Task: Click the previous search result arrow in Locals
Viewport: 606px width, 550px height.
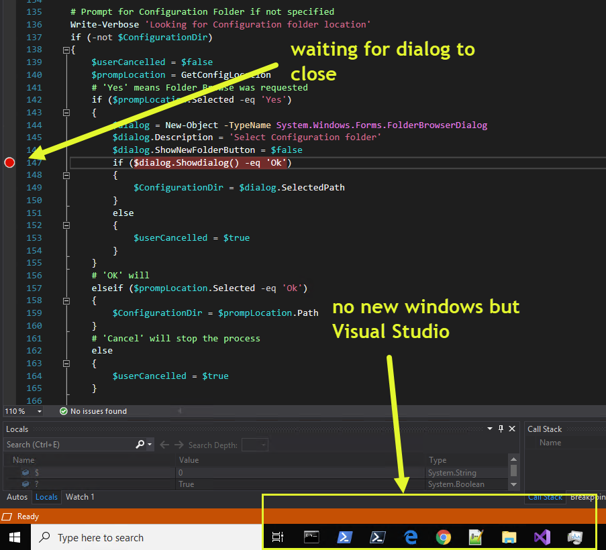Action: pyautogui.click(x=164, y=445)
